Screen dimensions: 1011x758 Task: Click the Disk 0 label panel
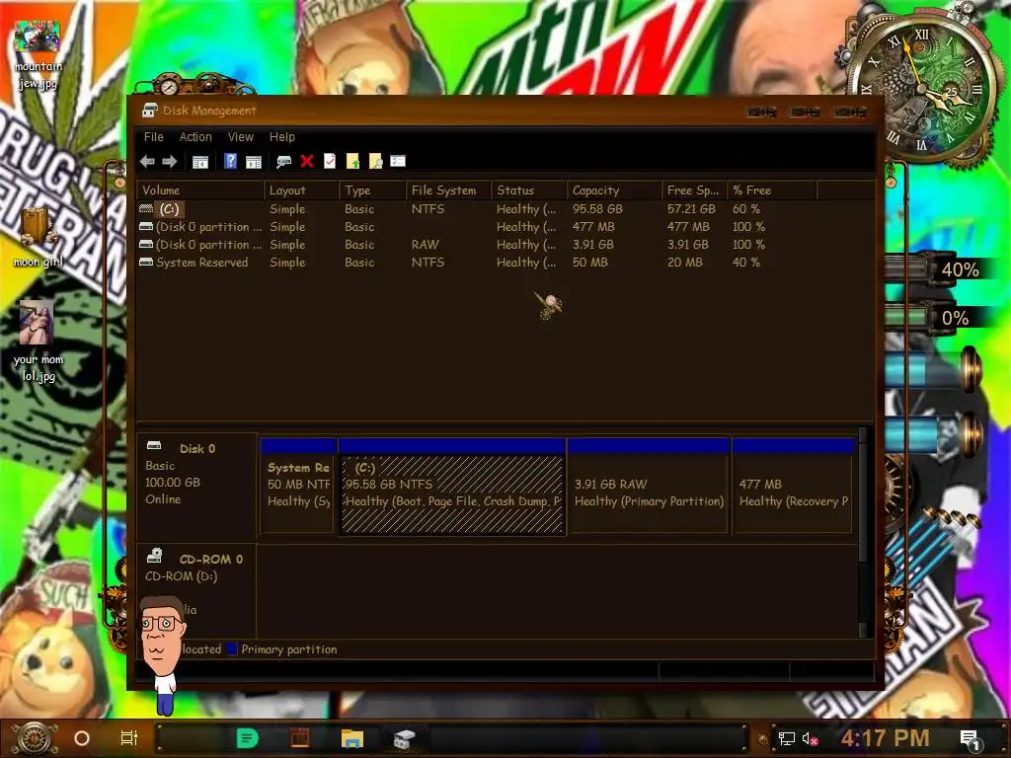coord(196,487)
